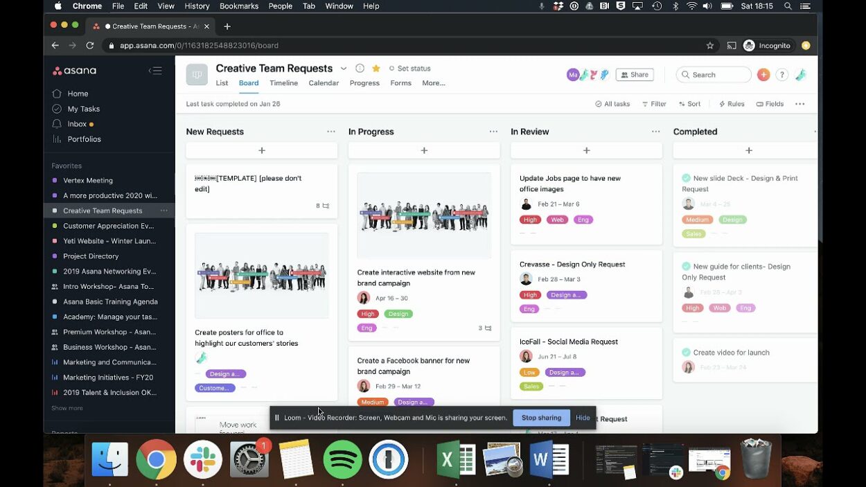Toggle All tasks view filter

pyautogui.click(x=612, y=103)
